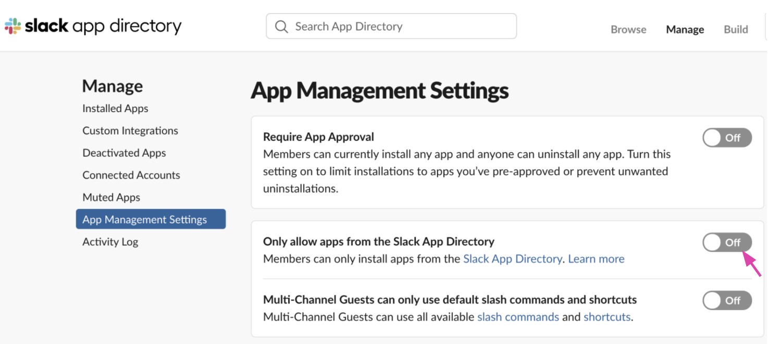The image size is (769, 344).
Task: Click the 'Manage' sidebar heading
Action: 113,86
